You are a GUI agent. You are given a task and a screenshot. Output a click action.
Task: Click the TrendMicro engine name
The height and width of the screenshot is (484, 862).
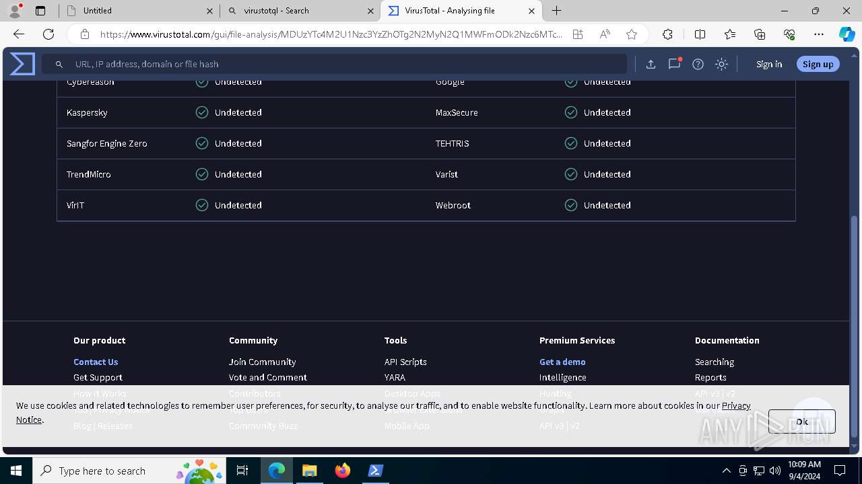[88, 174]
